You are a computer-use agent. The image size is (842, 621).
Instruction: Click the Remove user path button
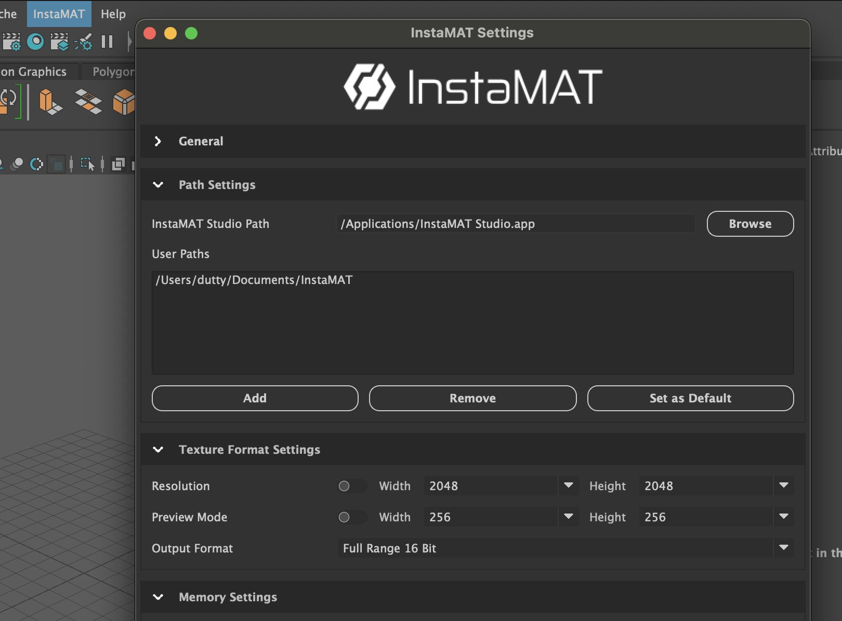(x=472, y=398)
